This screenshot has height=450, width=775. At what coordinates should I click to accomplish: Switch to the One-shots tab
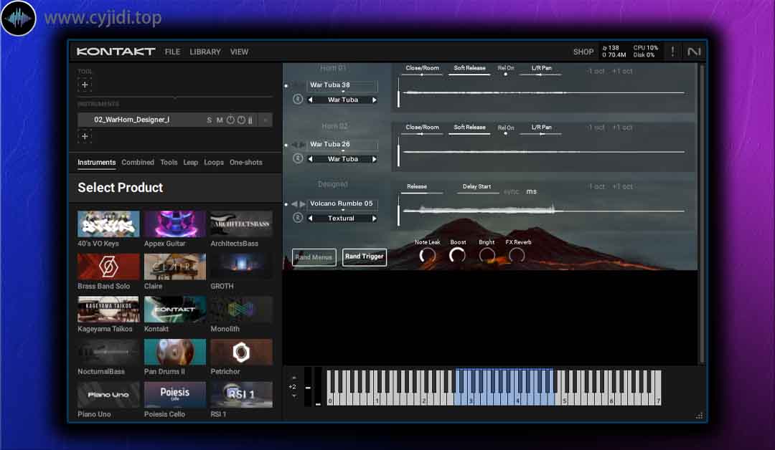246,163
